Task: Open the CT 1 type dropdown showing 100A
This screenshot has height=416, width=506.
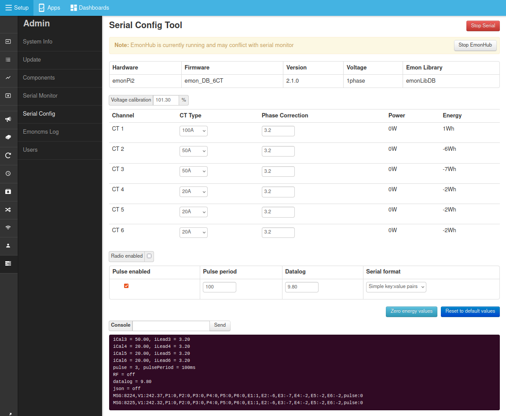Action: coord(193,131)
